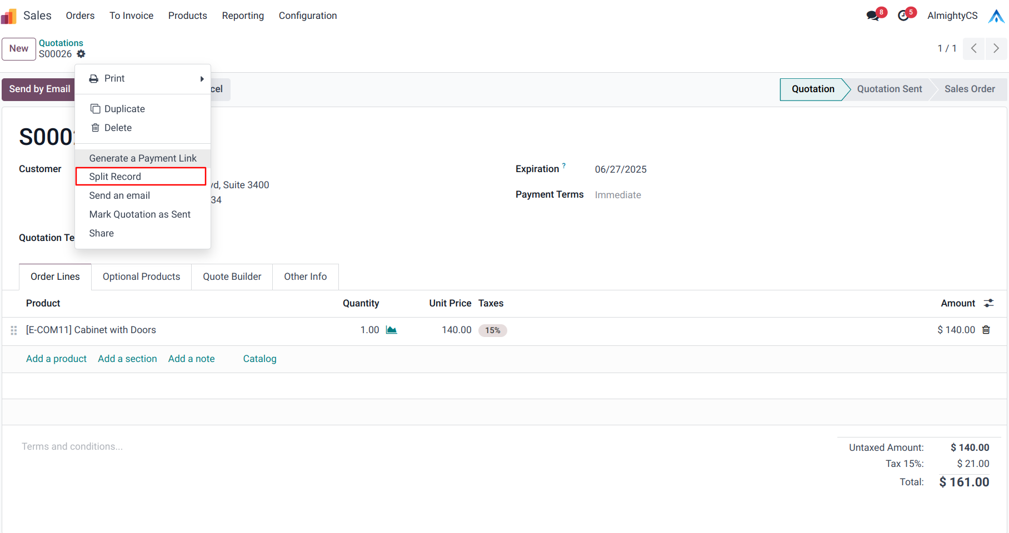Open the column settings adjust icon
The width and height of the screenshot is (1009, 533).
click(988, 303)
